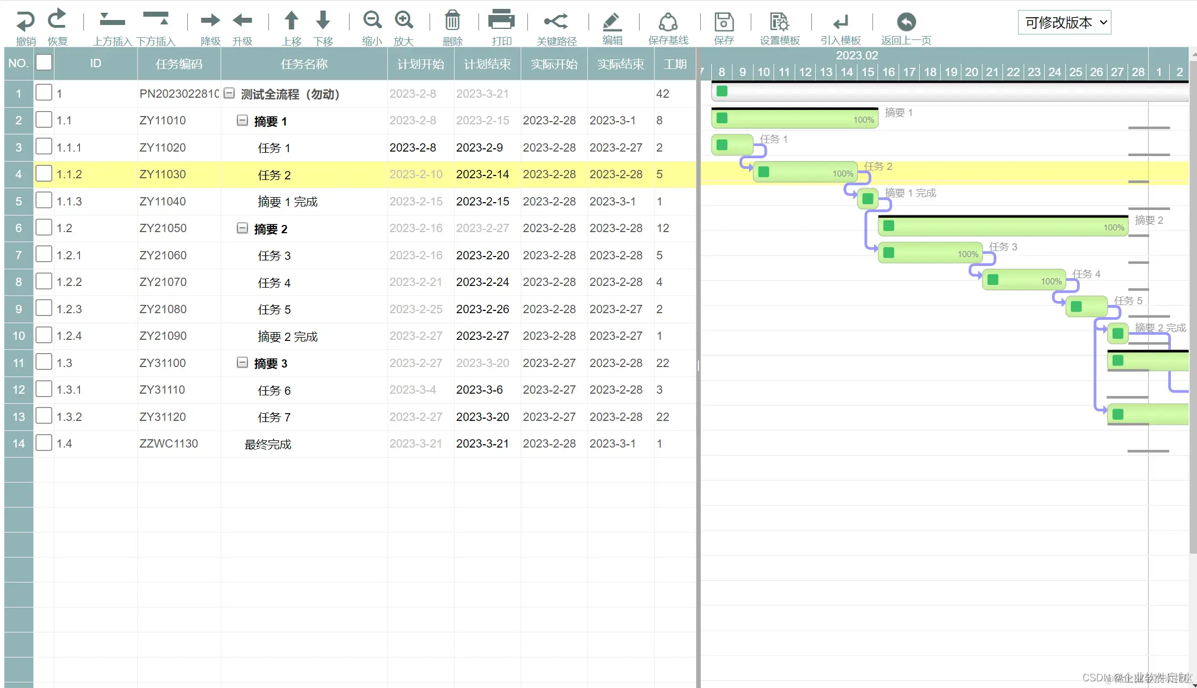Click the 任务名称 column header
1197x688 pixels.
(x=304, y=64)
